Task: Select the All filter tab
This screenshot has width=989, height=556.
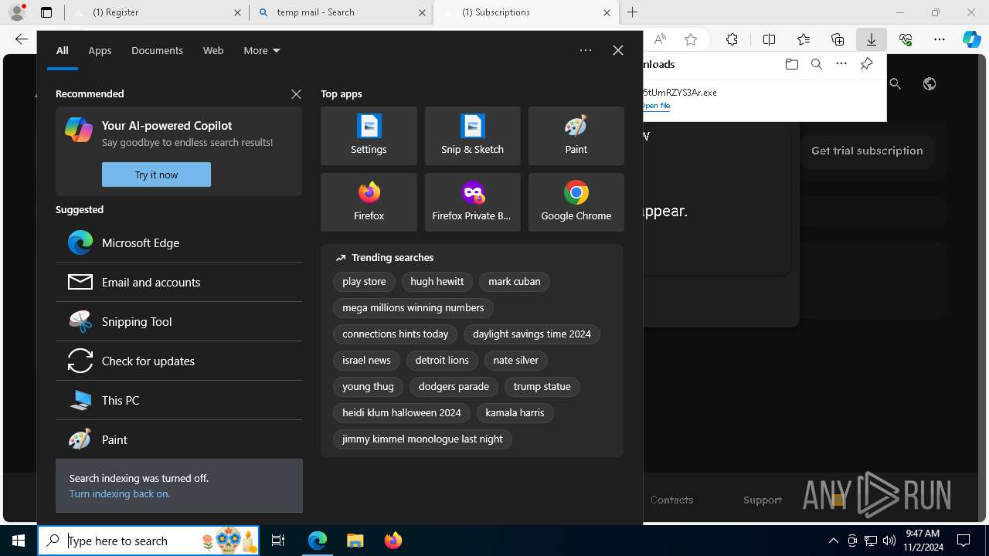Action: coord(63,50)
